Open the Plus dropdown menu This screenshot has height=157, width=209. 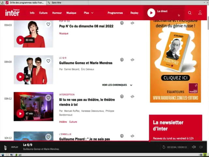click(x=88, y=13)
